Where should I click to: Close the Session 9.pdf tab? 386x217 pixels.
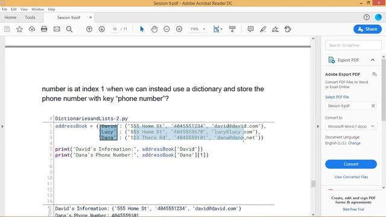tap(90, 17)
